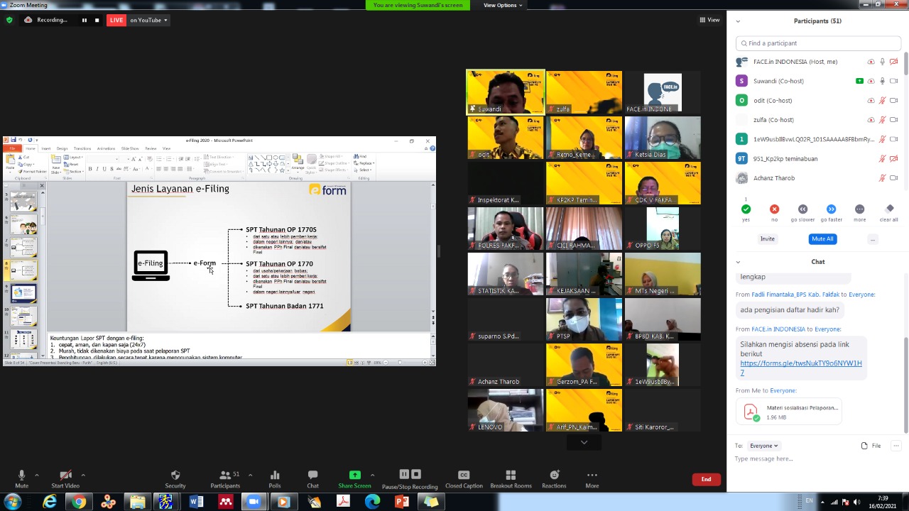The image size is (909, 511).
Task: Open the View Options dropdown
Action: point(503,5)
